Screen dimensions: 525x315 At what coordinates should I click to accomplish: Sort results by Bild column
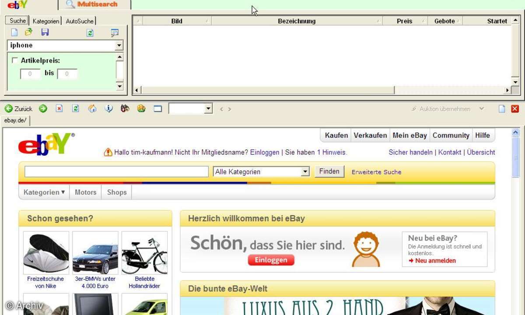click(x=177, y=21)
